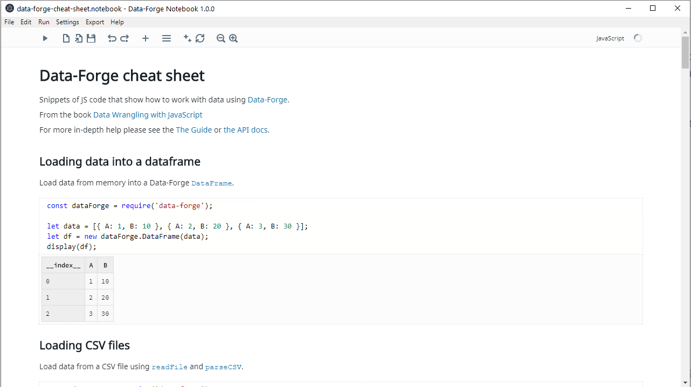This screenshot has height=387, width=691.
Task: Click the 'Data-Forge cheat sheet' title
Action: tap(122, 75)
